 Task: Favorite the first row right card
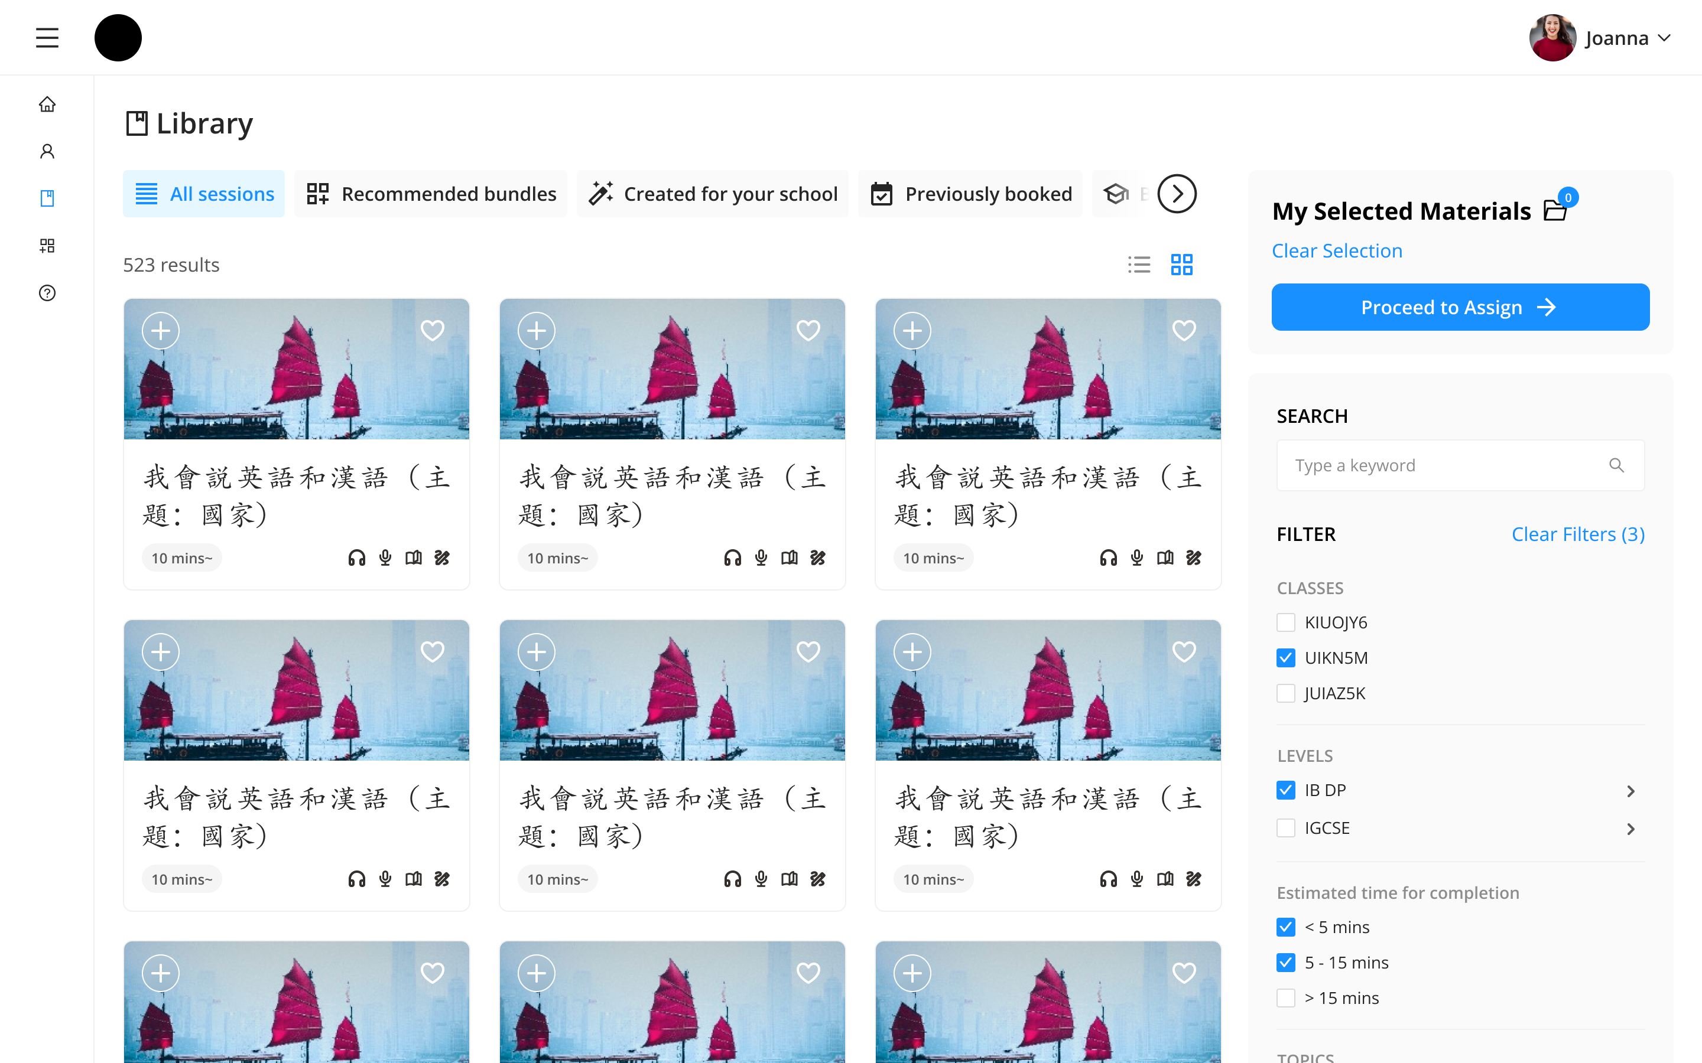1184,331
